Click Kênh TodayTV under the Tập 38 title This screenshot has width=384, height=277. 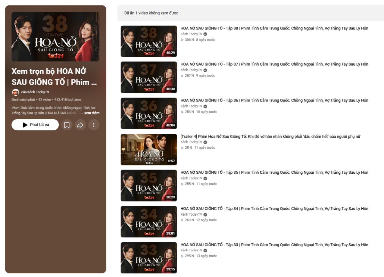coord(191,34)
